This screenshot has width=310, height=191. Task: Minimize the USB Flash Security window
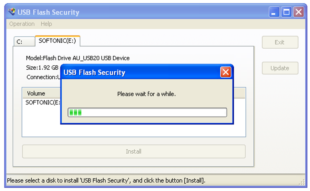274,12
